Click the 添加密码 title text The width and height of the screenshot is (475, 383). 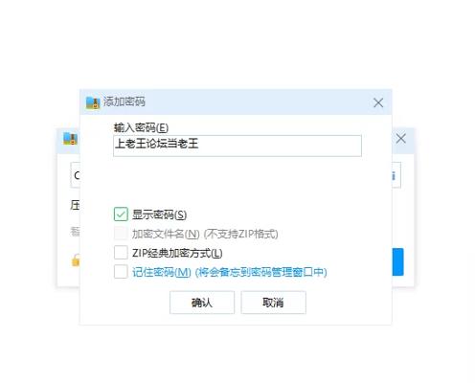pyautogui.click(x=124, y=101)
